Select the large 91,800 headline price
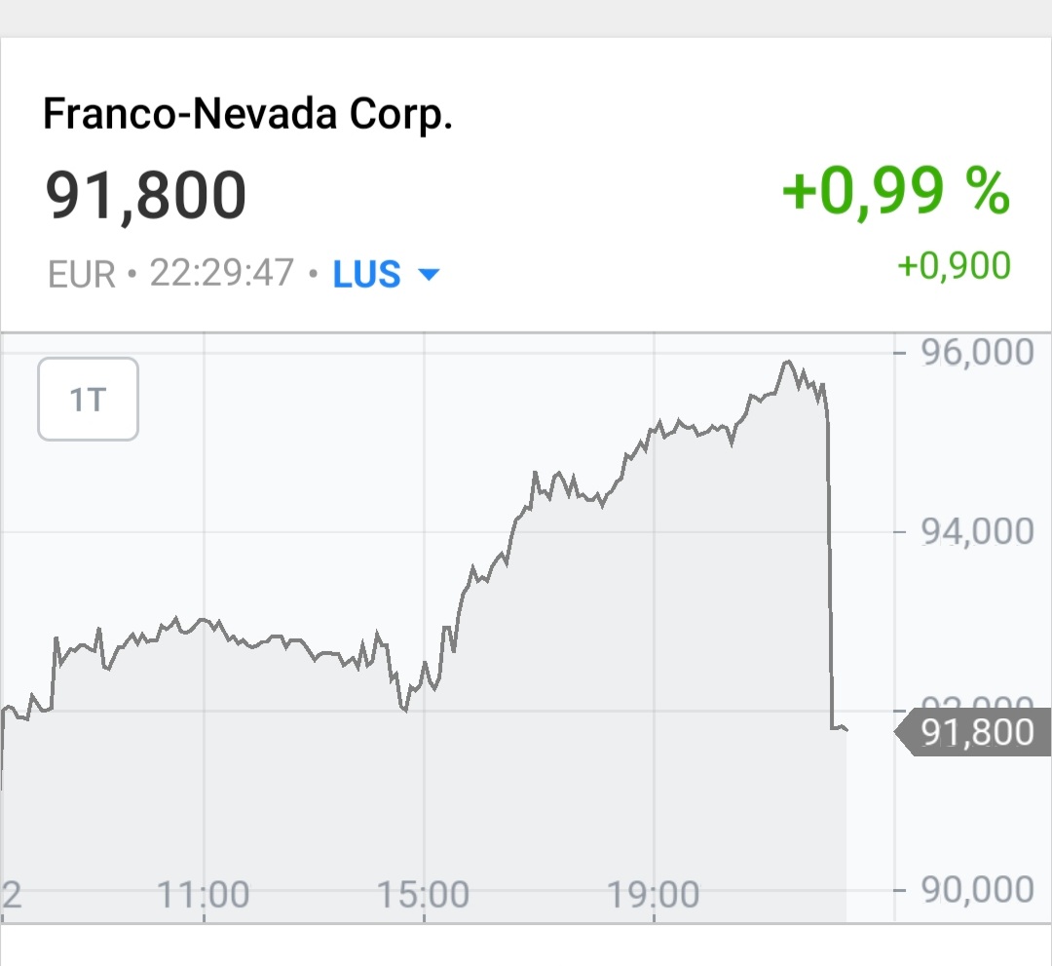Viewport: 1052px width, 966px height. coord(146,195)
